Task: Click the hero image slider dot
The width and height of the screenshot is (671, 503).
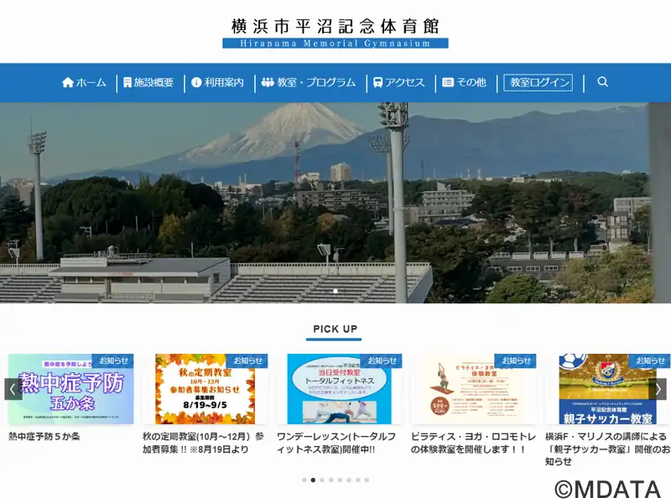Action: 335,291
